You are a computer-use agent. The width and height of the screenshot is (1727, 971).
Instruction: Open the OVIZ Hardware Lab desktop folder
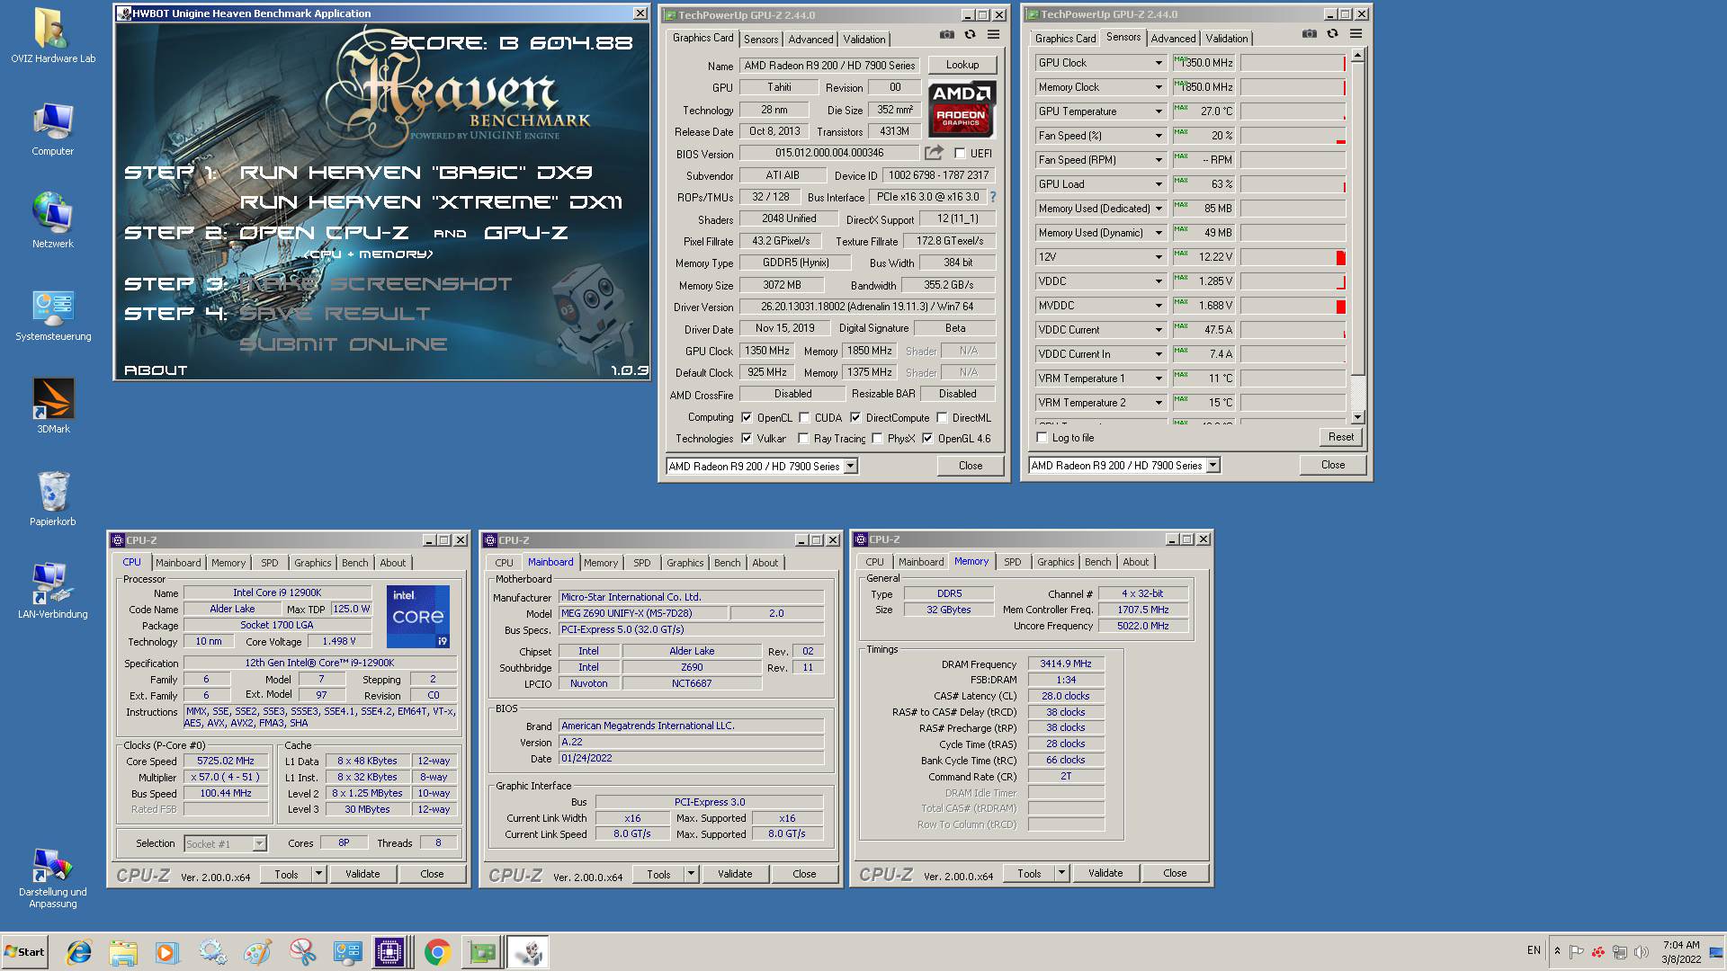pos(53,36)
